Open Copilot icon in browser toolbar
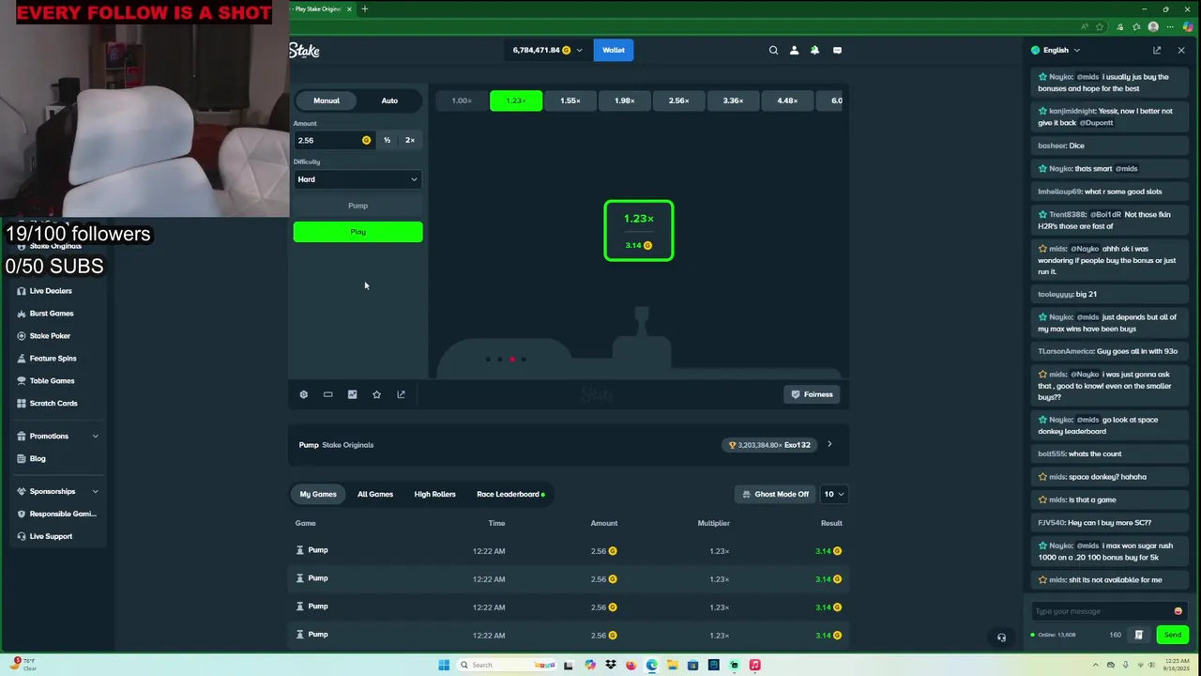The image size is (1201, 676). click(1188, 26)
